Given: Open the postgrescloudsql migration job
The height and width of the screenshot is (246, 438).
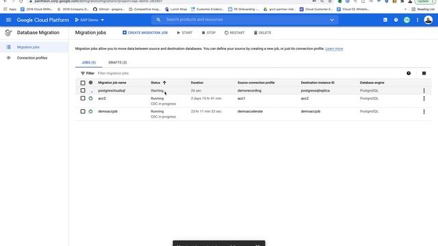Looking at the screenshot, I should pyautogui.click(x=112, y=90).
